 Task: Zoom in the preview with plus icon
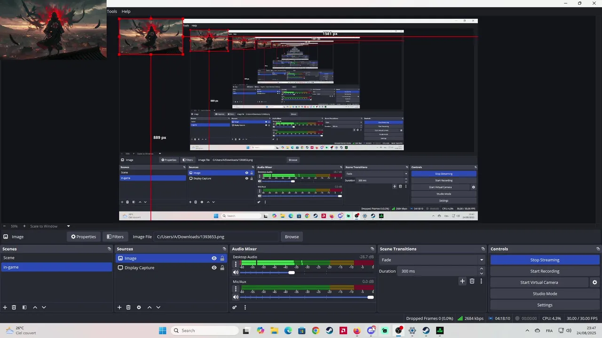click(x=25, y=226)
